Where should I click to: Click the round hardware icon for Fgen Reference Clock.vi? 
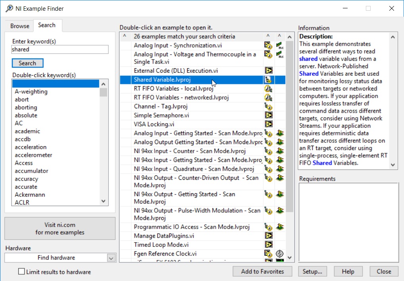pyautogui.click(x=280, y=254)
